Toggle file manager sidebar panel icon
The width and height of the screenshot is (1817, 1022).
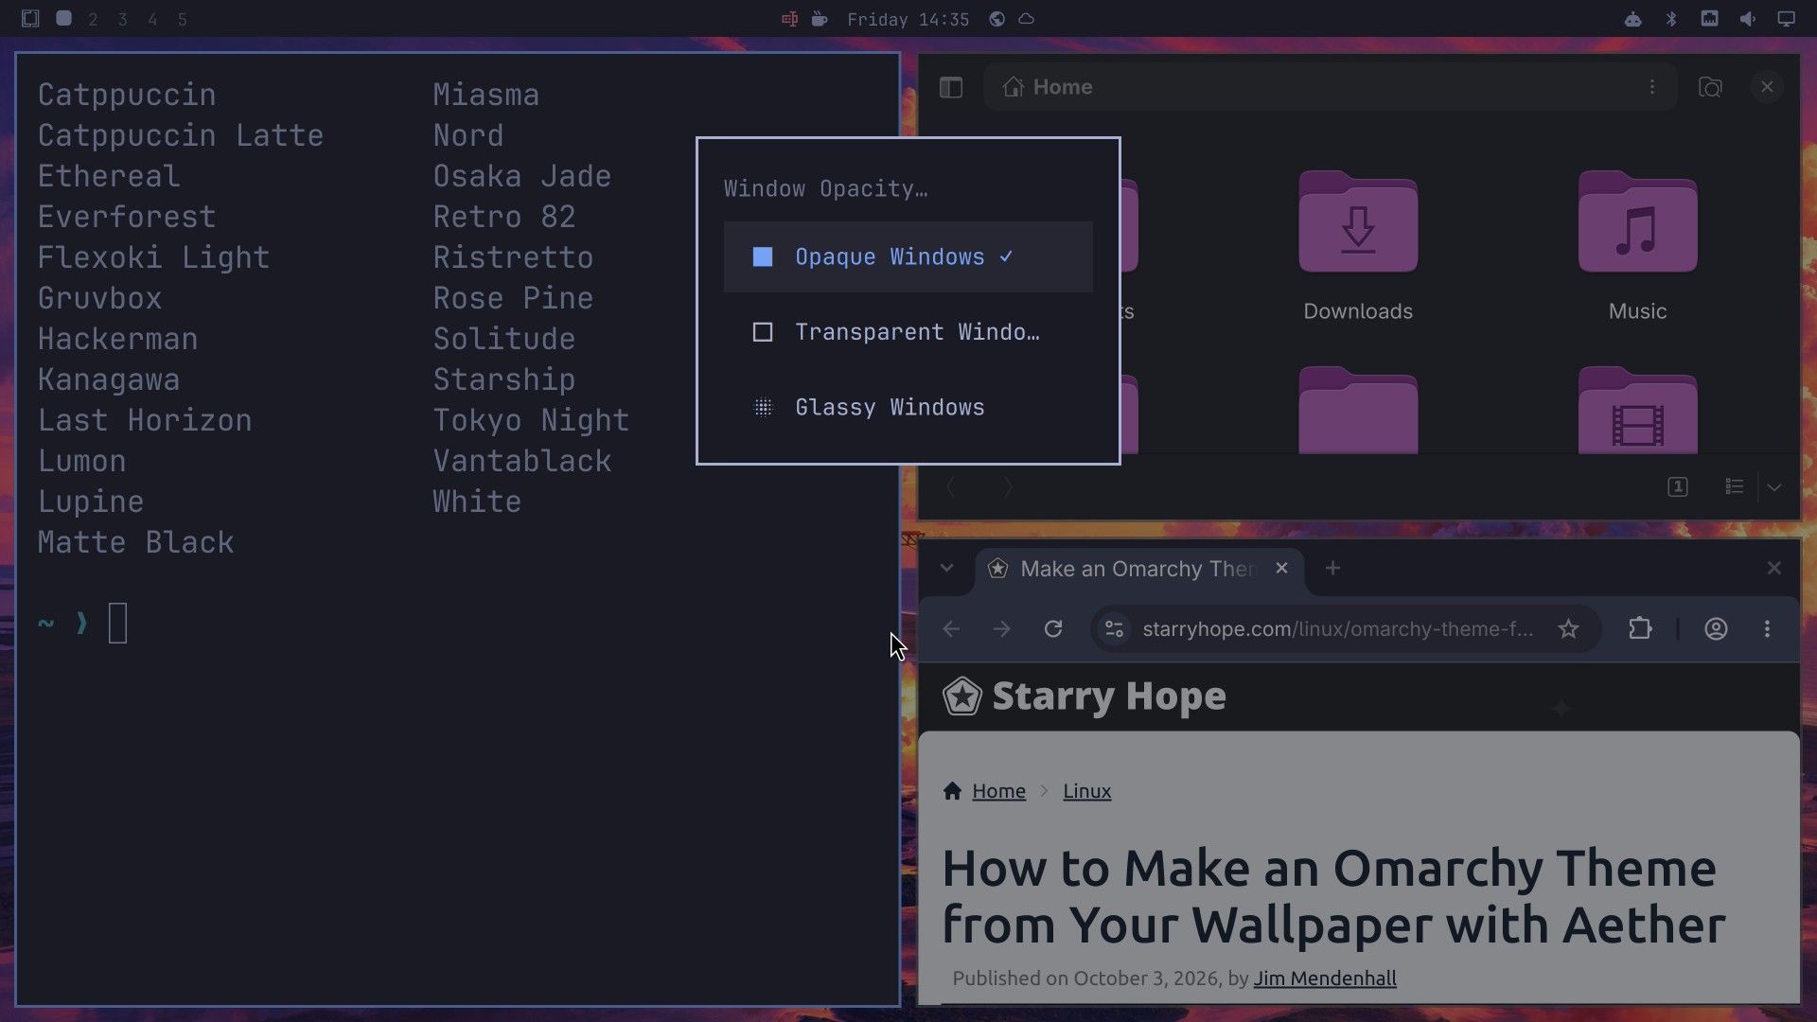[951, 87]
